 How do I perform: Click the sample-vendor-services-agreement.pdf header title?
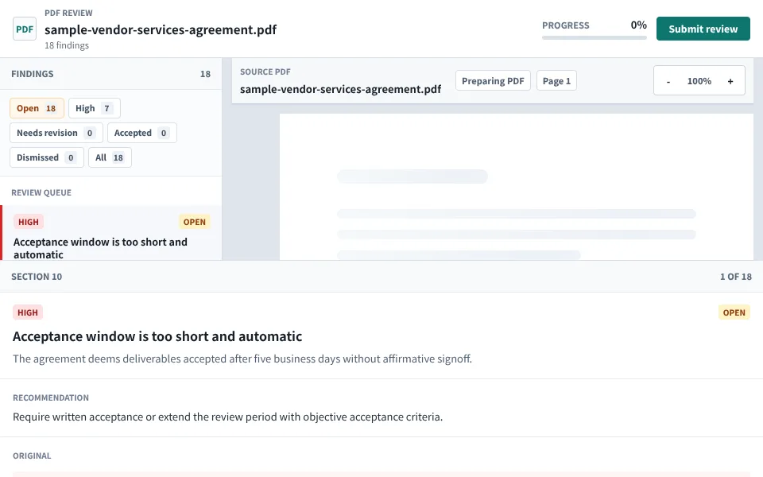coord(161,29)
